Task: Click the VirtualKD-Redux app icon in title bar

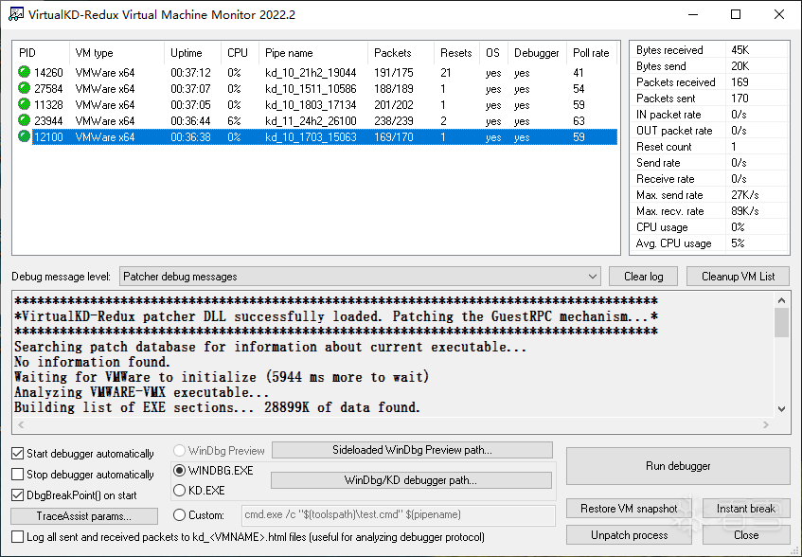Action: pos(15,14)
